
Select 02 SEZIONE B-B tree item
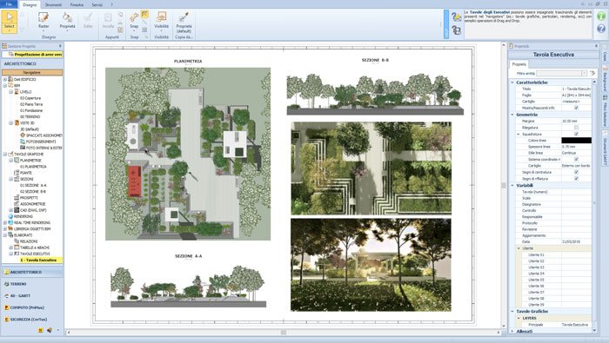coord(33,191)
